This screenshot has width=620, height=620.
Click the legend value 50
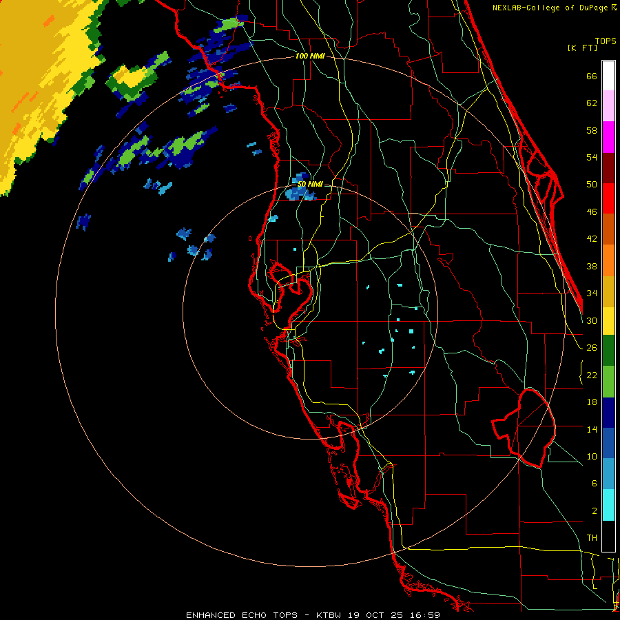point(592,185)
